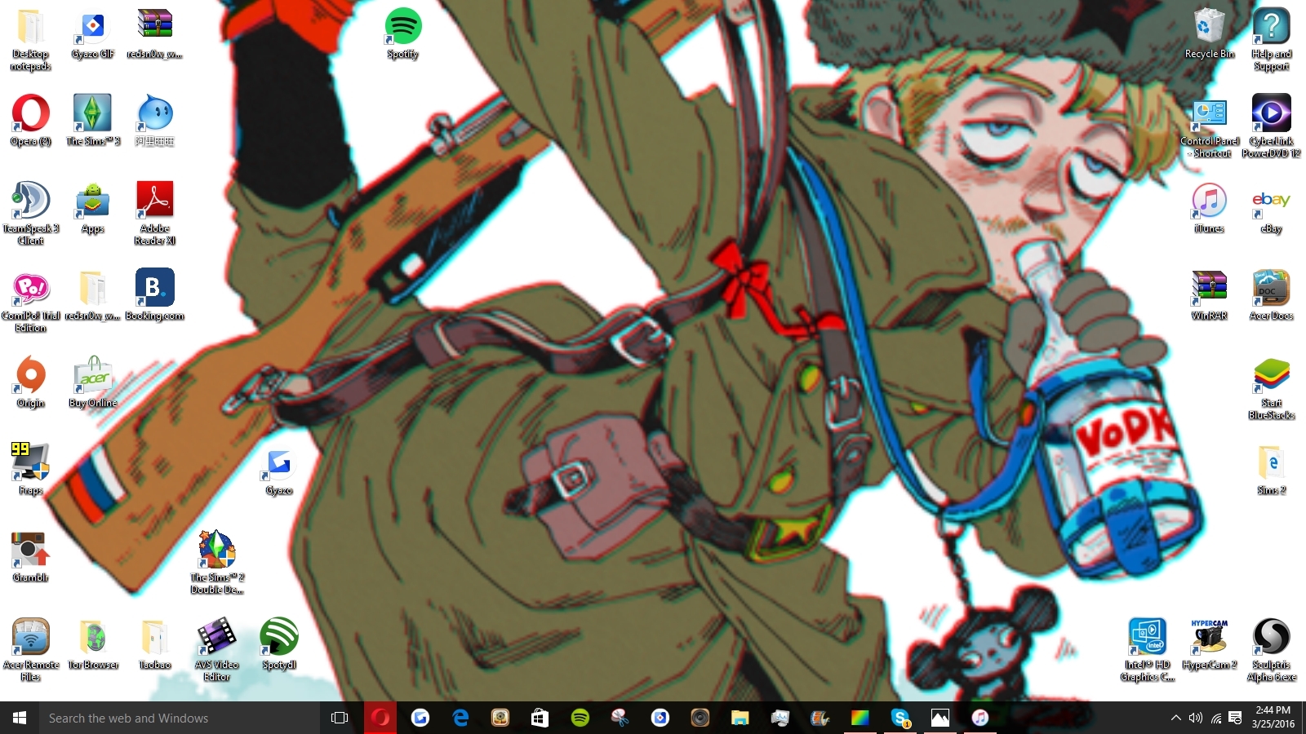Open the Action Center notifications
Image resolution: width=1306 pixels, height=734 pixels.
click(x=1236, y=718)
